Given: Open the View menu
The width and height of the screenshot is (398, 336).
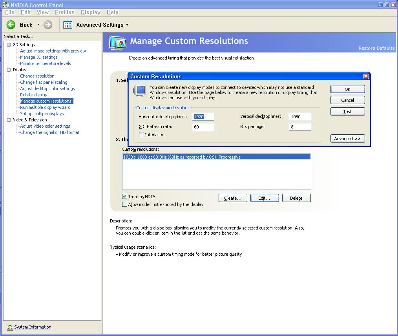Looking at the screenshot, I should click(x=42, y=12).
